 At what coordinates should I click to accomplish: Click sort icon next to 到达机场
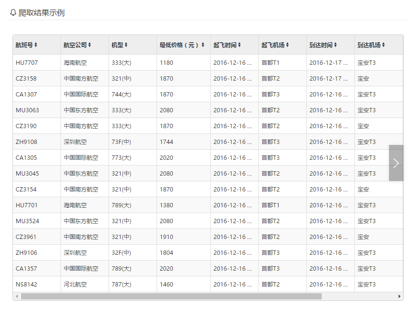[x=384, y=45]
